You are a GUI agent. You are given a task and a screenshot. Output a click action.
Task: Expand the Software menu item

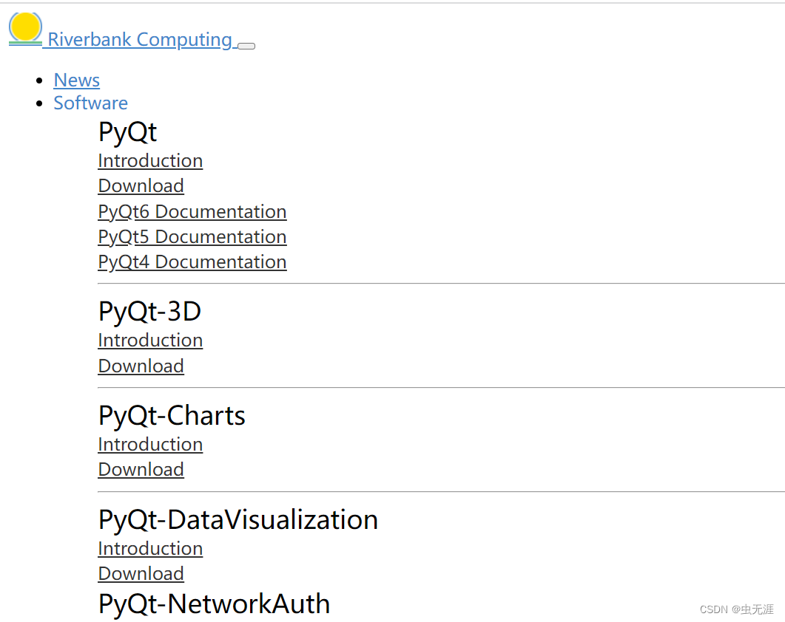point(90,103)
